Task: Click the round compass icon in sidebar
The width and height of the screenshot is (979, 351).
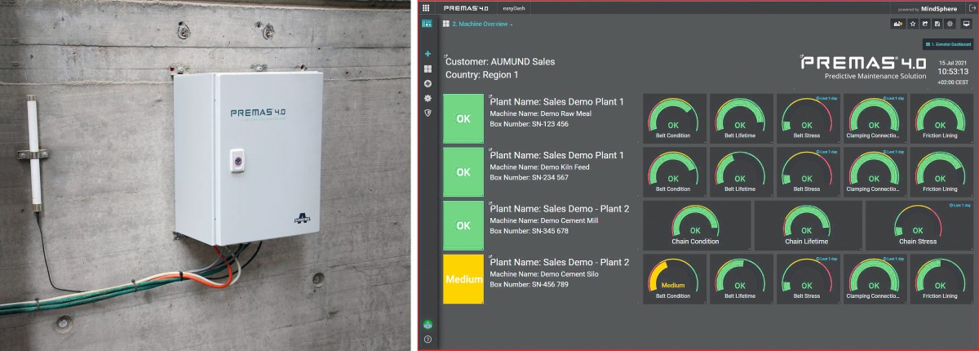Action: tap(427, 83)
